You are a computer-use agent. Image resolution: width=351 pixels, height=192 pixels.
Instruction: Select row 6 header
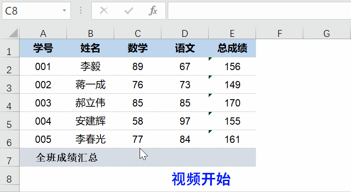[x=10, y=139]
